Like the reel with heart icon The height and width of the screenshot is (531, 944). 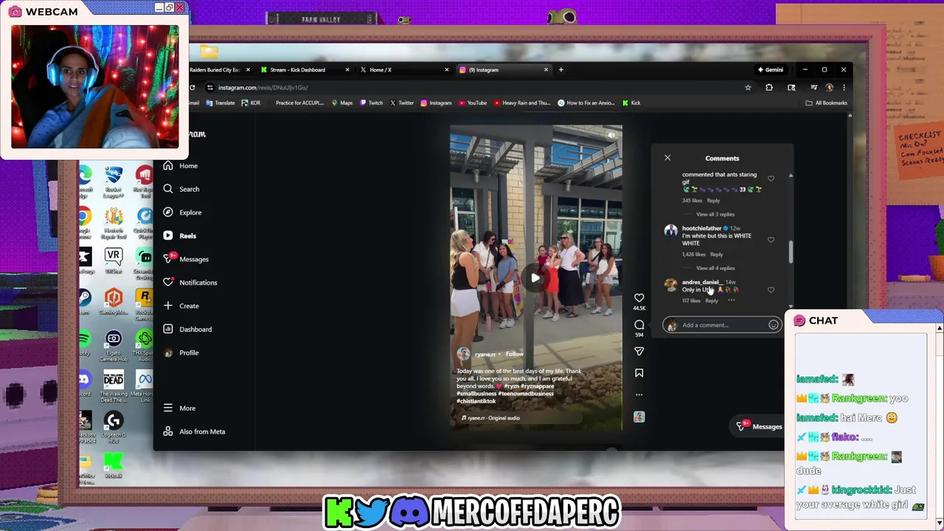coord(639,298)
